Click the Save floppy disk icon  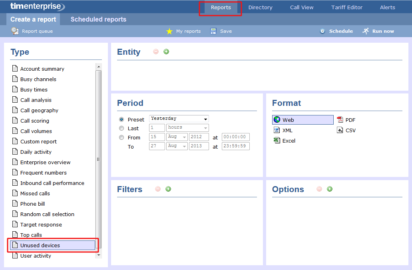tap(213, 31)
